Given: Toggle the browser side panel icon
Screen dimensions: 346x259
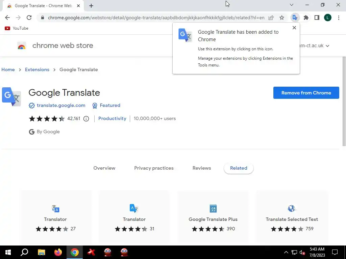Looking at the screenshot, I should click(317, 18).
